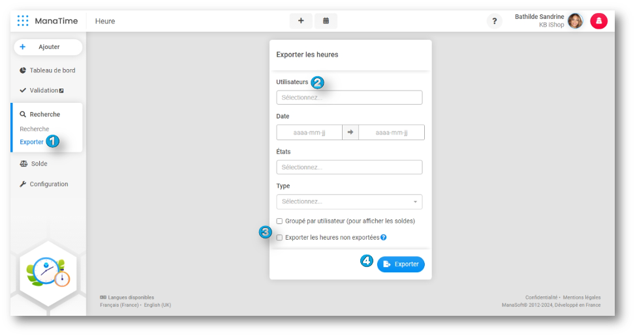Image resolution: width=635 pixels, height=336 pixels.
Task: Open Configuration in the sidebar
Action: coord(48,184)
